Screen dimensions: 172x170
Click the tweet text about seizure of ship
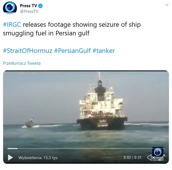tap(72, 29)
